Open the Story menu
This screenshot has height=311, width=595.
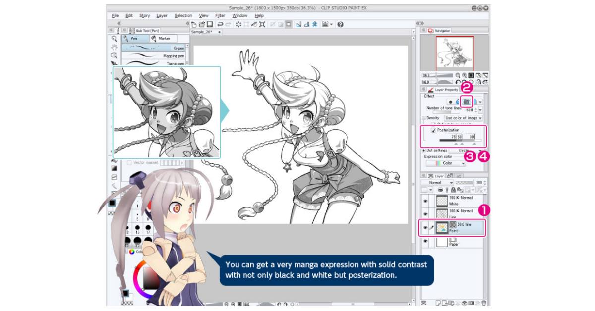point(145,16)
